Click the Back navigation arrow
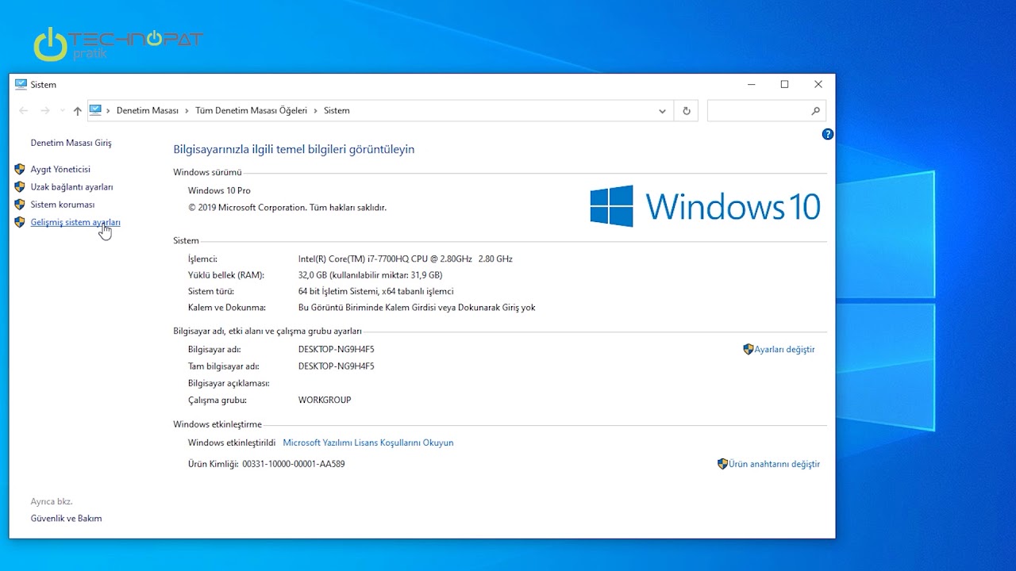Image resolution: width=1016 pixels, height=571 pixels. pyautogui.click(x=24, y=111)
